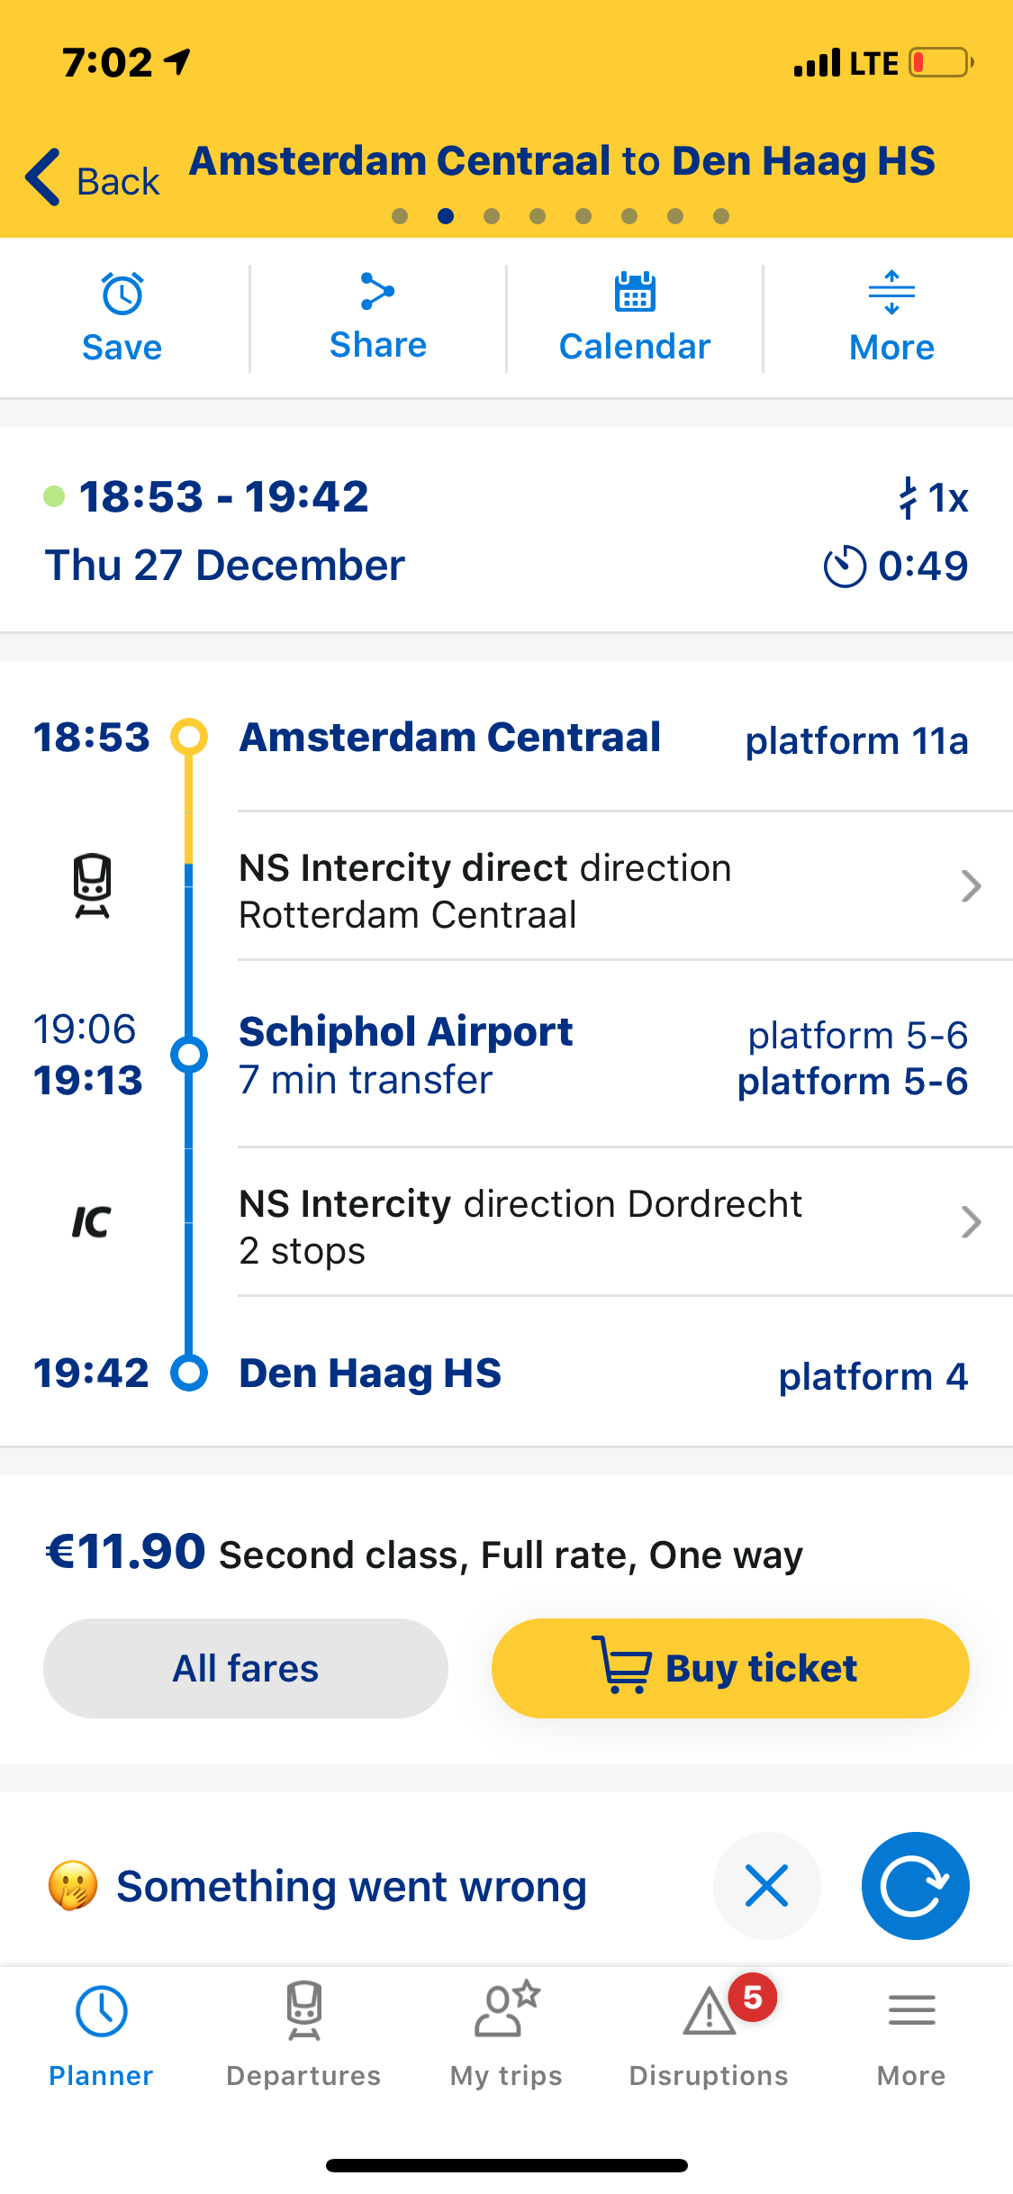
Task: Retry with the blue refresh button
Action: point(915,1886)
